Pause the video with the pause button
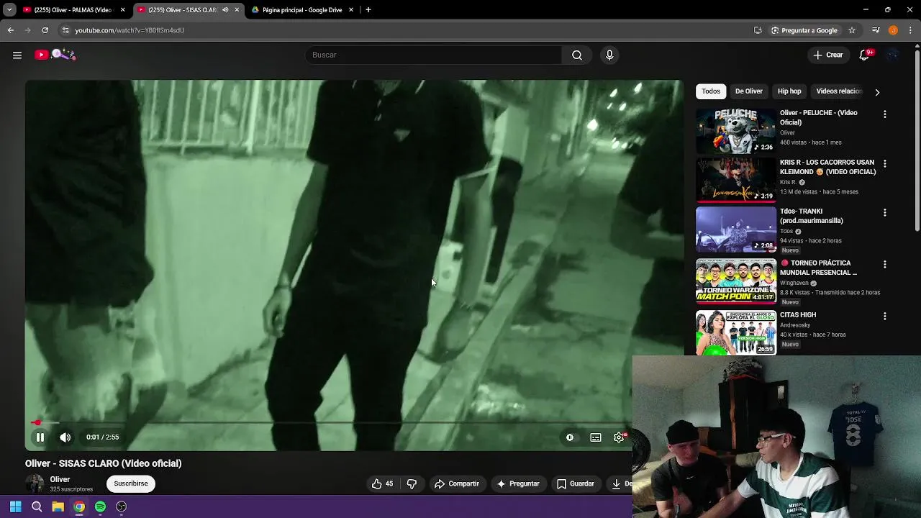 (x=40, y=437)
